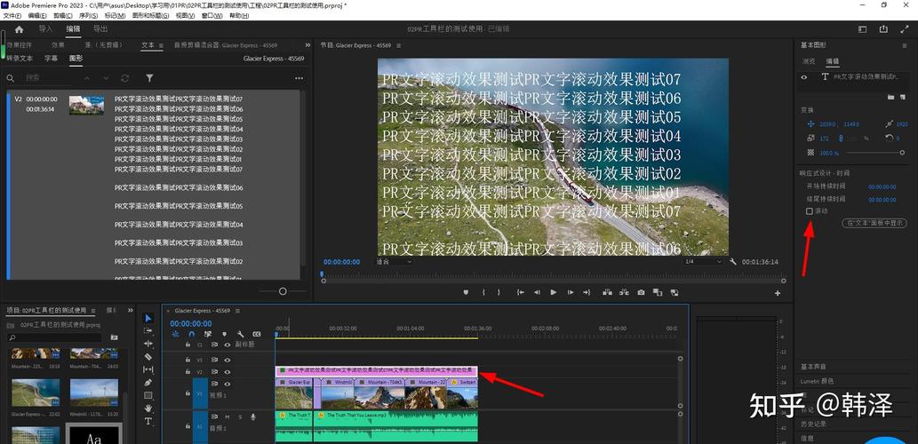Switch to 浏览 tab in Essential Graphics

pyautogui.click(x=809, y=61)
